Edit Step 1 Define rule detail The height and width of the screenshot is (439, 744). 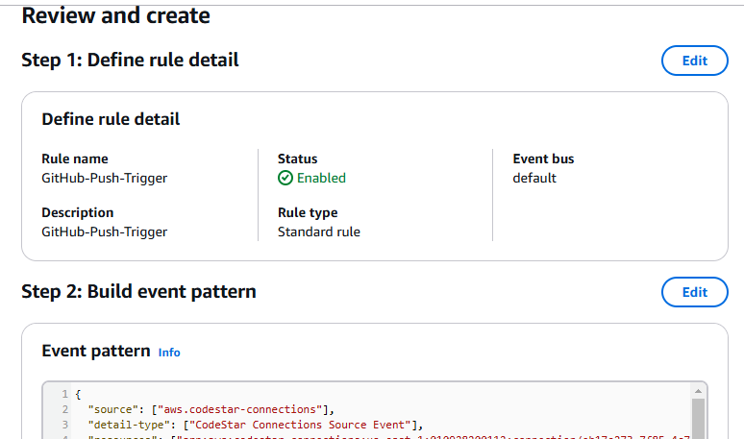(694, 61)
